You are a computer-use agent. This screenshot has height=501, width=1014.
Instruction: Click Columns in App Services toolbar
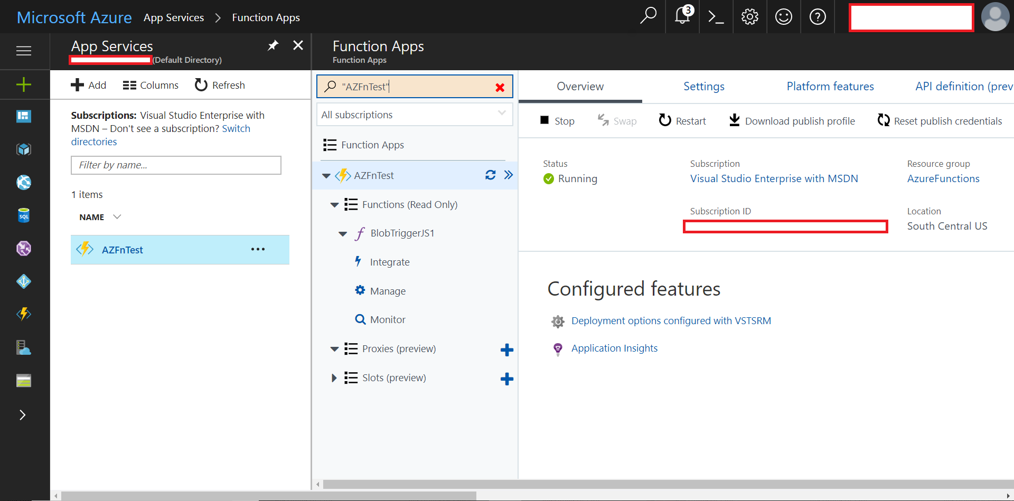[151, 85]
